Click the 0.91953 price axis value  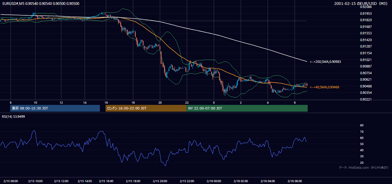pyautogui.click(x=366, y=13)
